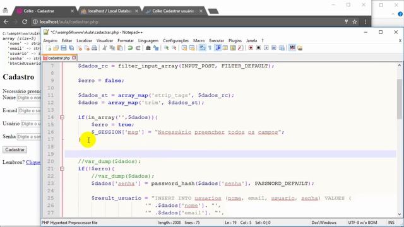
Task: Open the Plugins menu
Action: 235,40
